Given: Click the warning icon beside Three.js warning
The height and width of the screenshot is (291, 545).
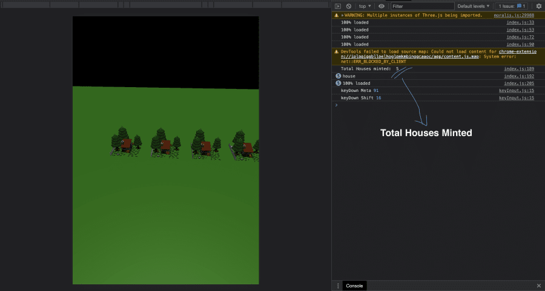Looking at the screenshot, I should click(x=336, y=15).
